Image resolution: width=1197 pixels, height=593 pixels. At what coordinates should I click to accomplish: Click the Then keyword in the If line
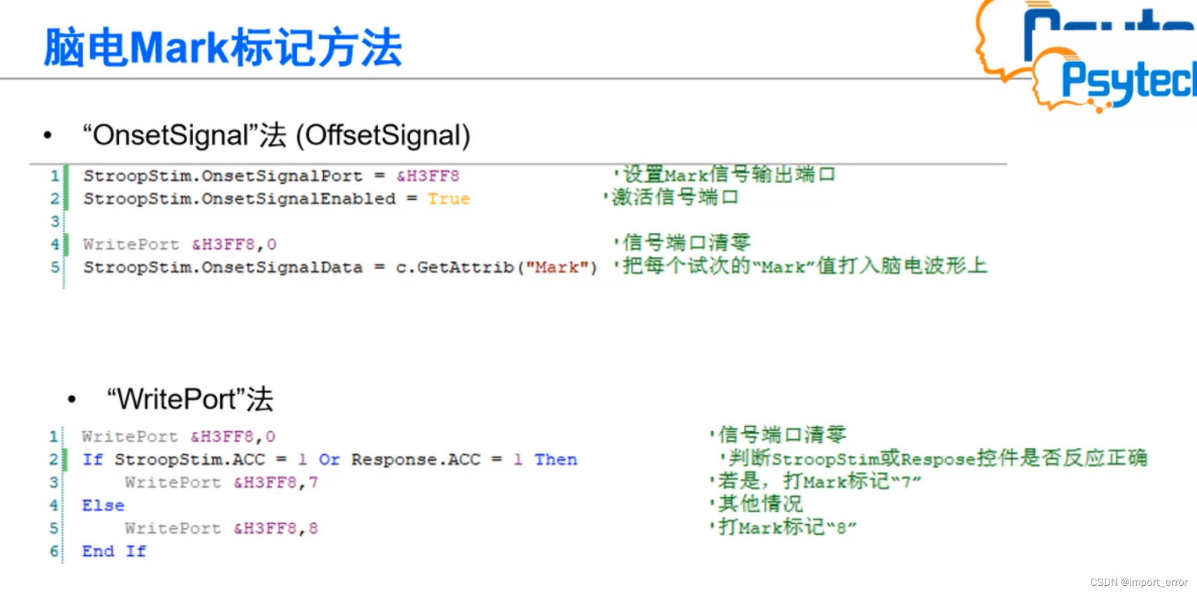pyautogui.click(x=555, y=460)
